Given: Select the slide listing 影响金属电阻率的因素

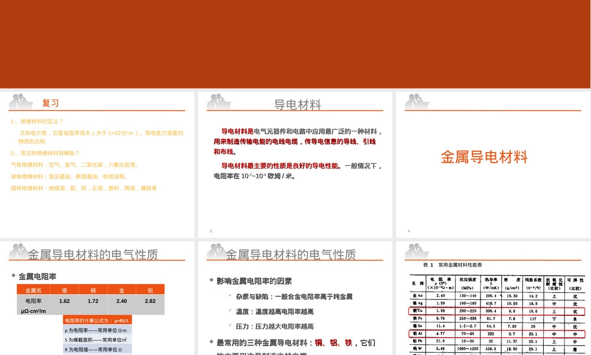Looking at the screenshot, I should point(295,298).
